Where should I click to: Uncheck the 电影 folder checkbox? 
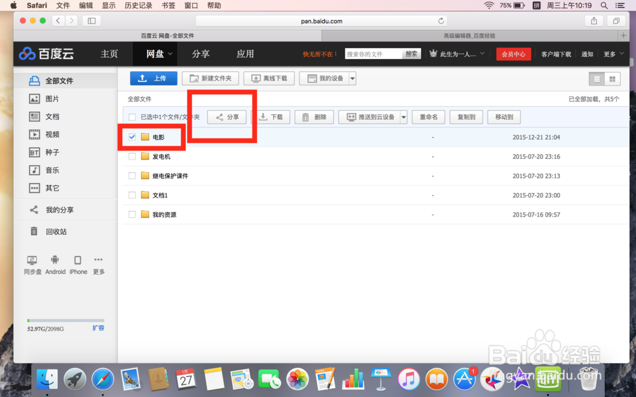tap(131, 137)
